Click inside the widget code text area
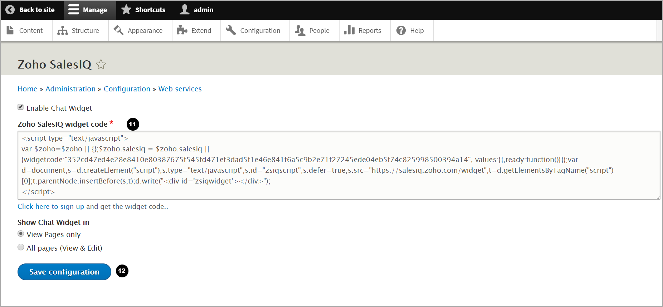 pyautogui.click(x=338, y=165)
